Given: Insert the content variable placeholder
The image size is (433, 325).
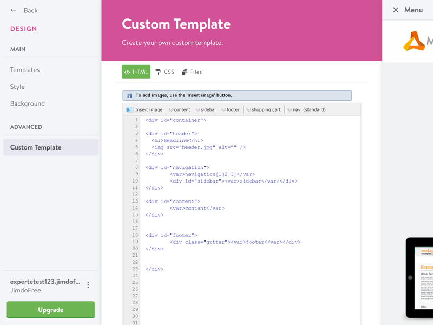Looking at the screenshot, I should (180, 110).
